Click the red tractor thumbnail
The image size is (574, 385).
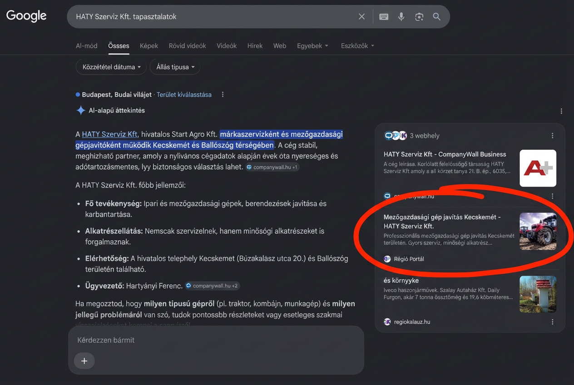(538, 231)
